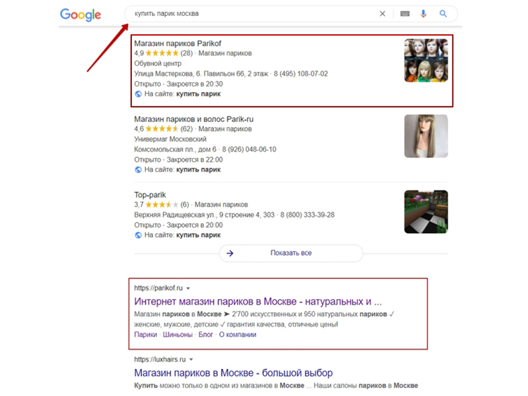528x396 pixels.
Task: Open Магазин париков и волос Parik-ru title
Action: tap(193, 119)
